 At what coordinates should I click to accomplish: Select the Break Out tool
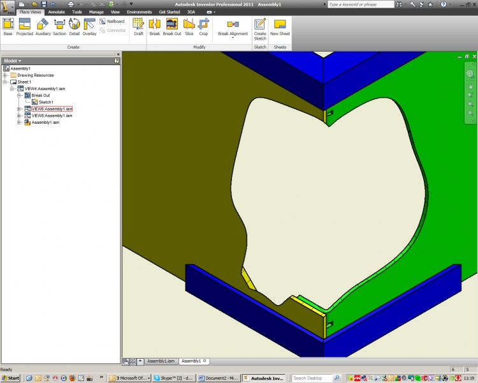[x=172, y=26]
